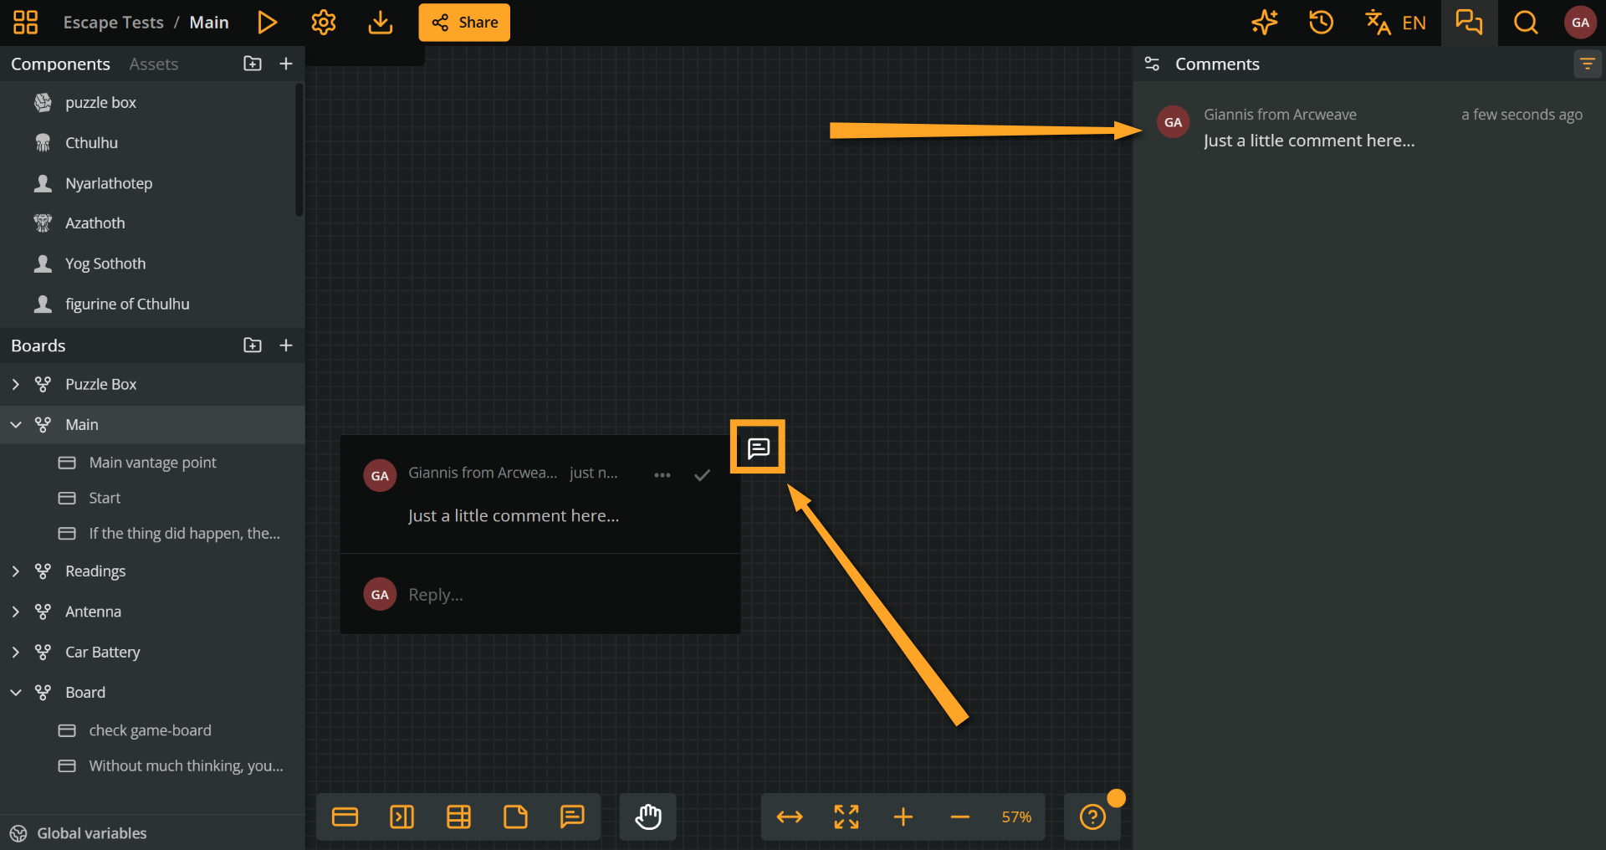Image resolution: width=1606 pixels, height=850 pixels.
Task: Resolve the comment with the checkmark
Action: [x=702, y=475]
